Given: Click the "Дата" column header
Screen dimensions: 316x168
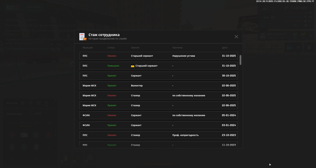Looking at the screenshot, I should [224, 48].
